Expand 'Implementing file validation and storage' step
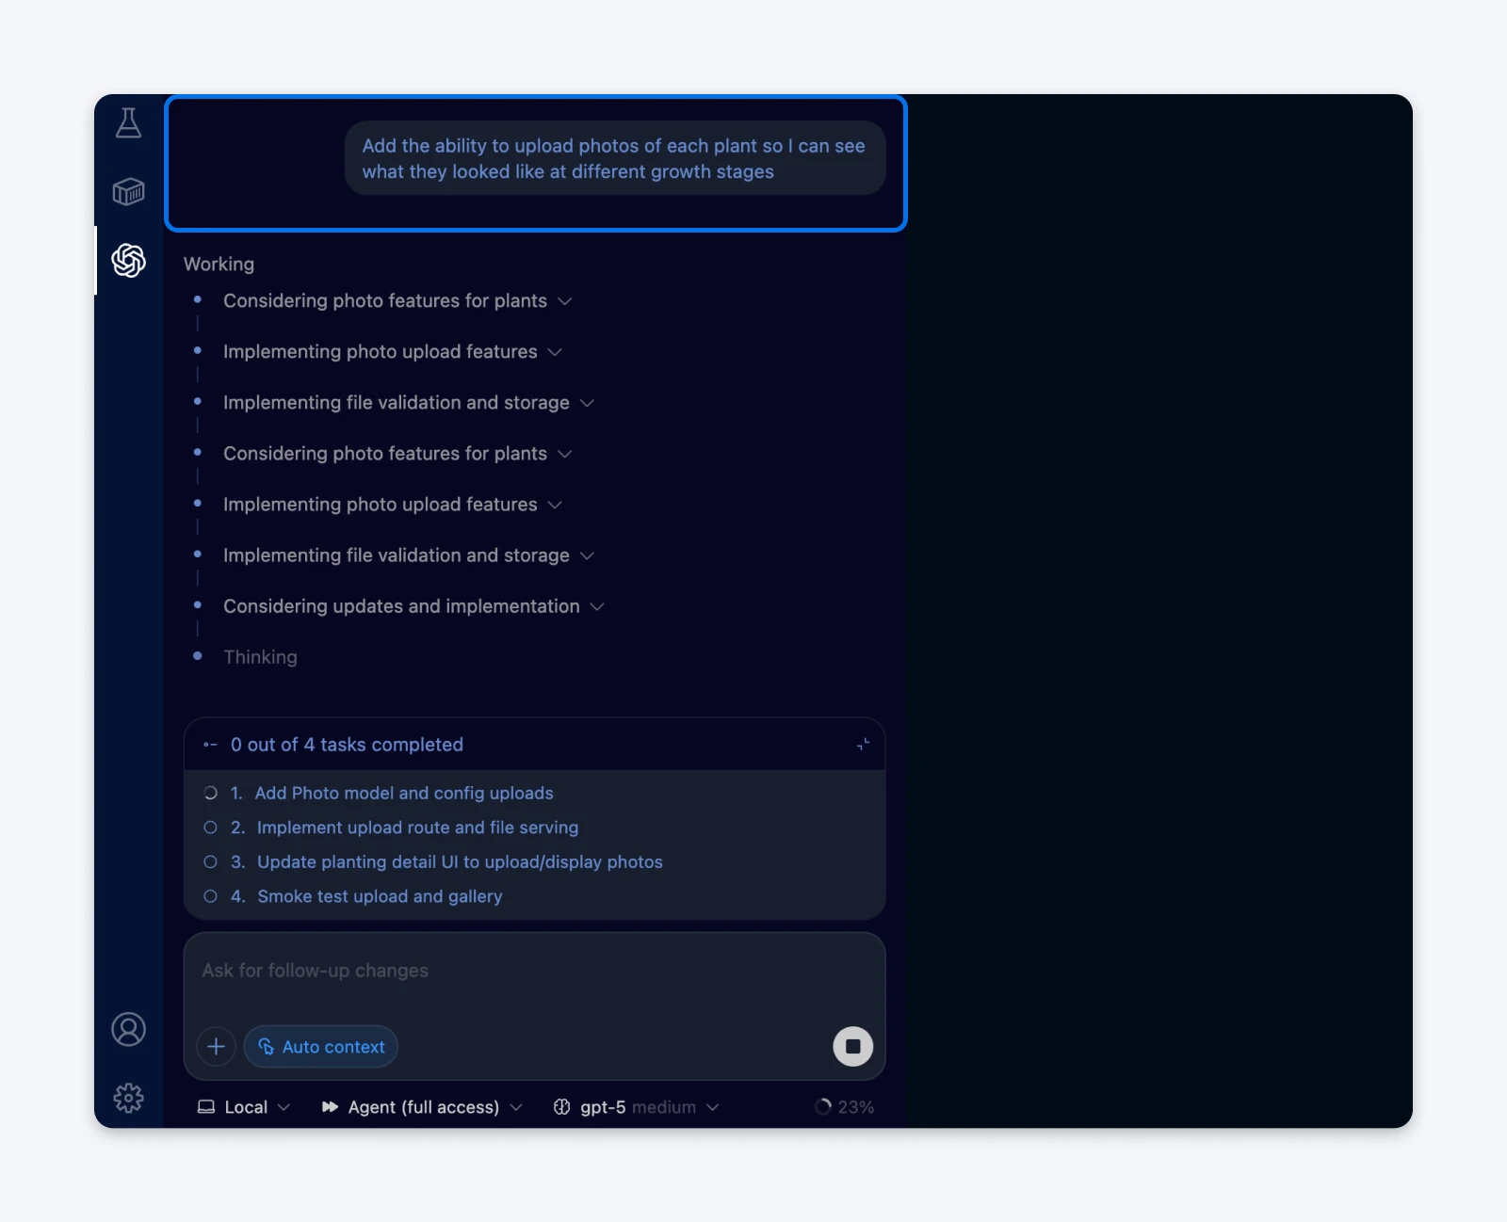 (x=588, y=402)
